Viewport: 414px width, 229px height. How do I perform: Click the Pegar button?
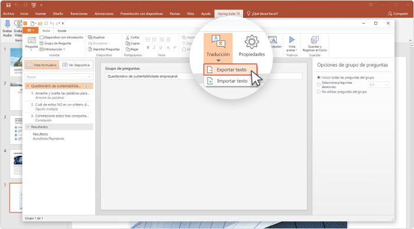132,49
